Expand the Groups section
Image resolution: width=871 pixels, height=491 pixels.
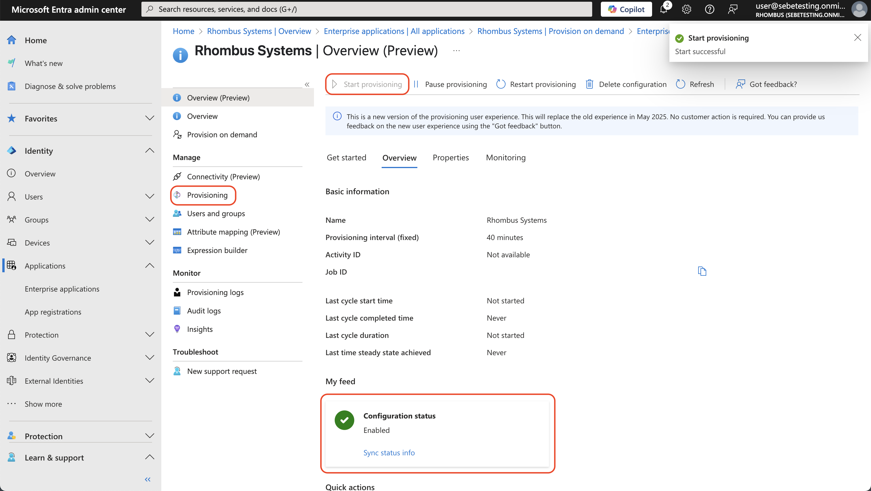tap(149, 219)
